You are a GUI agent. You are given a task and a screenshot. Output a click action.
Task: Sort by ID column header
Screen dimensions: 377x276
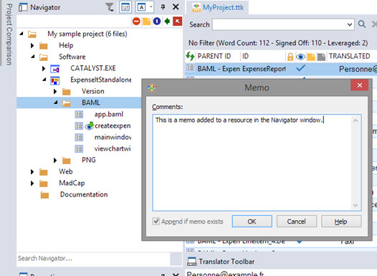pyautogui.click(x=245, y=56)
